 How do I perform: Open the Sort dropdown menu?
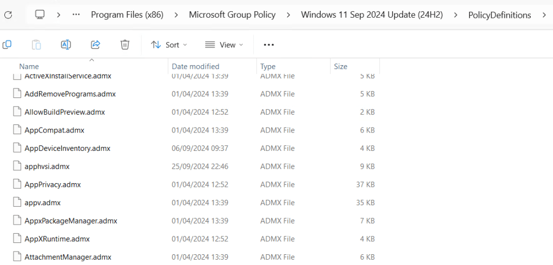pos(169,45)
